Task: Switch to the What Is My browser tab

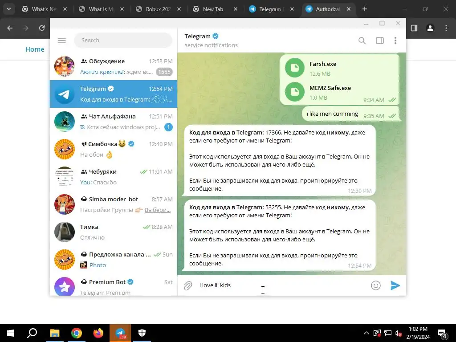Action: [102, 9]
